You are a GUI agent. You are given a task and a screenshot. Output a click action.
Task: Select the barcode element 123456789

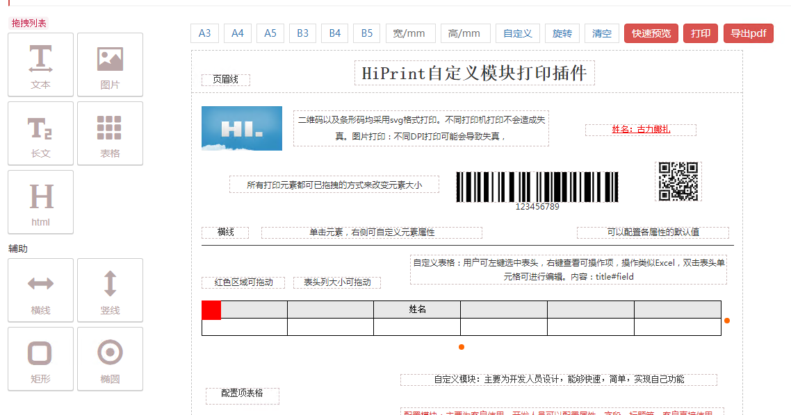(537, 190)
